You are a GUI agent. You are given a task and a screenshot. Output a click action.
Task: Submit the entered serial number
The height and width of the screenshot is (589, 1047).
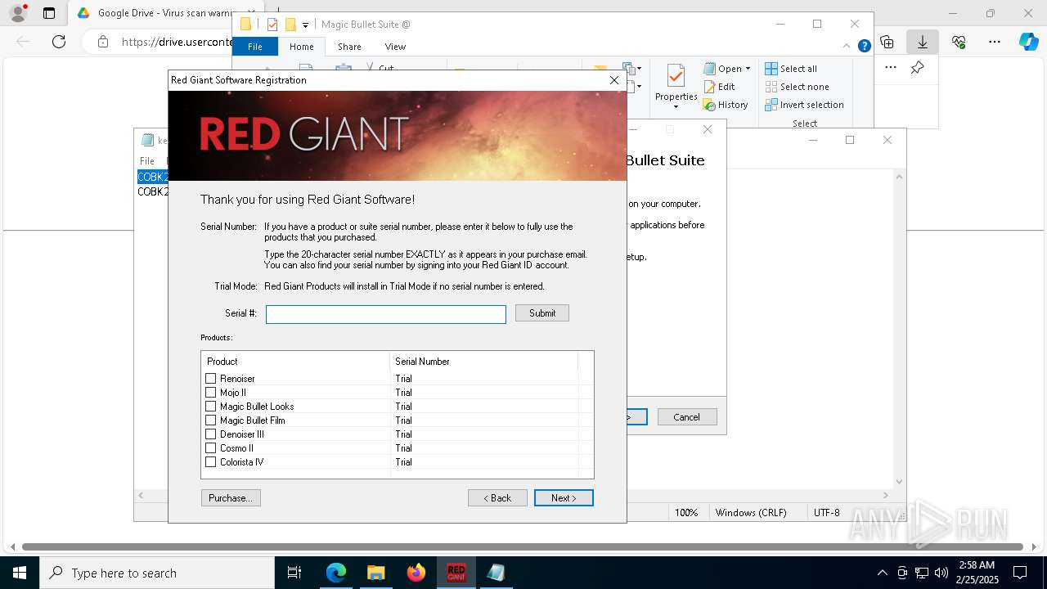point(542,313)
